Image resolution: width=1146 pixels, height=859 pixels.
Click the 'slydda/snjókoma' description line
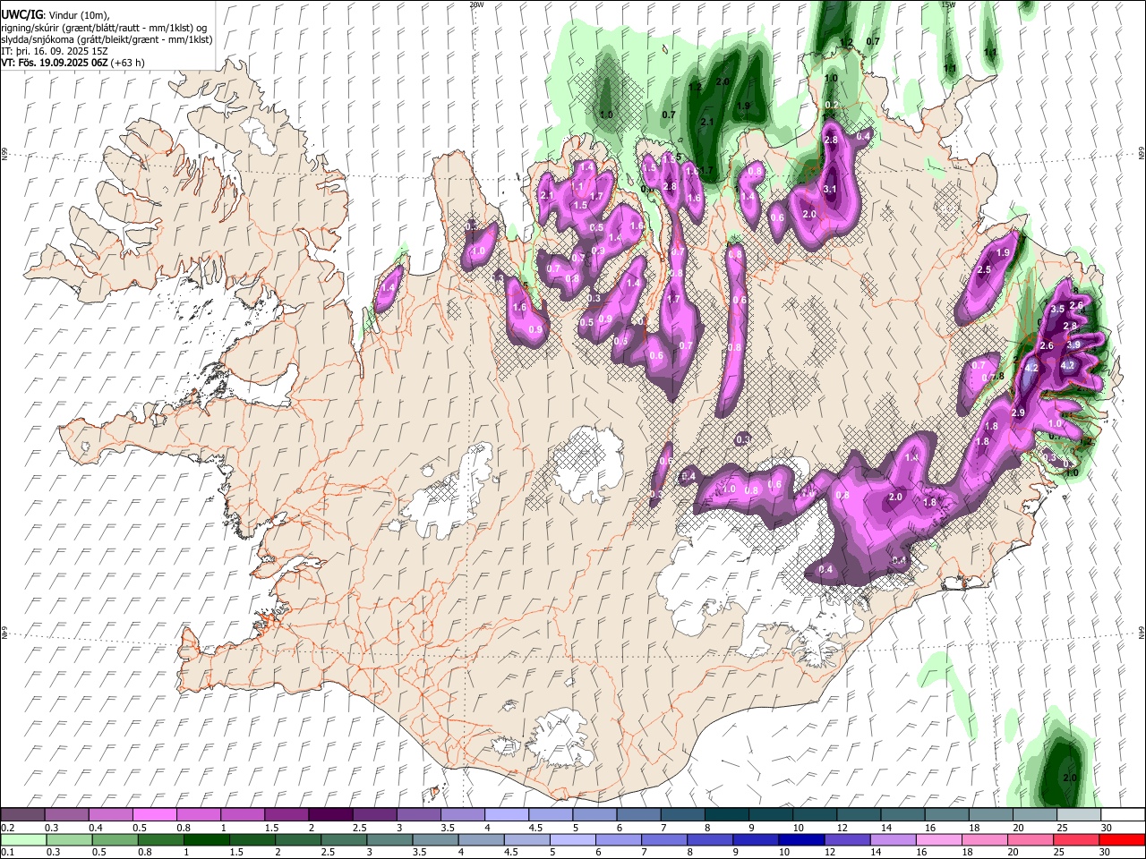tap(107, 39)
